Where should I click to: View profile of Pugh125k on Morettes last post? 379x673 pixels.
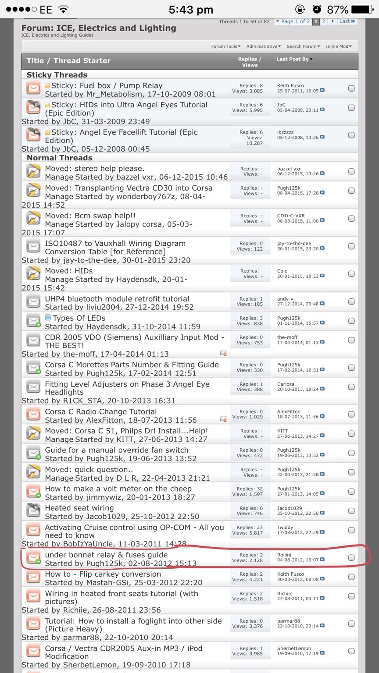pyautogui.click(x=289, y=365)
